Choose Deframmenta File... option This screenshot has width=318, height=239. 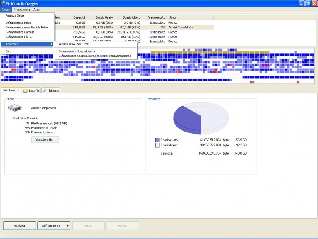[x=28, y=37]
